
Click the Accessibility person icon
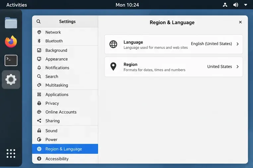[x=39, y=159]
